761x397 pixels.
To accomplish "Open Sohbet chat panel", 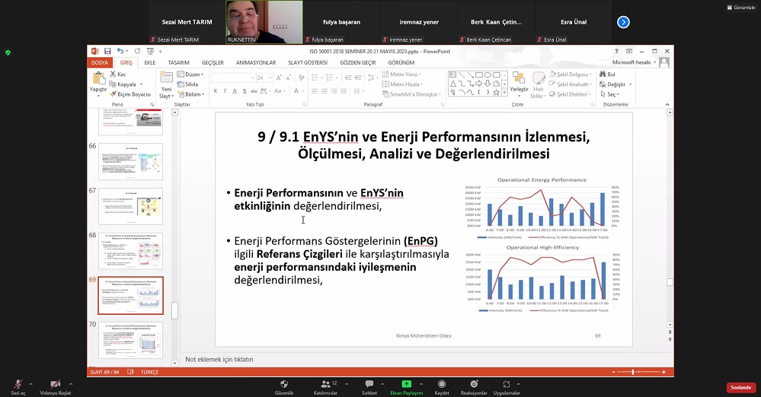I will [x=369, y=385].
